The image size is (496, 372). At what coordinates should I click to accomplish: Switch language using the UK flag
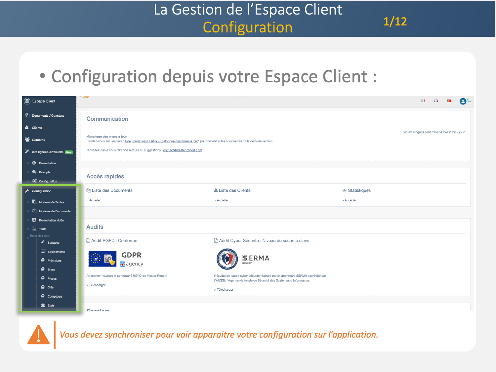[436, 101]
